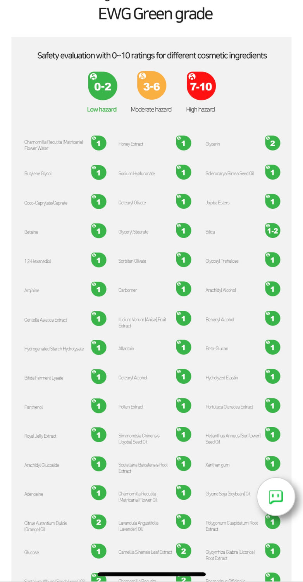
Task: Click the rating badge beside Xanthan gum
Action: pyautogui.click(x=272, y=464)
